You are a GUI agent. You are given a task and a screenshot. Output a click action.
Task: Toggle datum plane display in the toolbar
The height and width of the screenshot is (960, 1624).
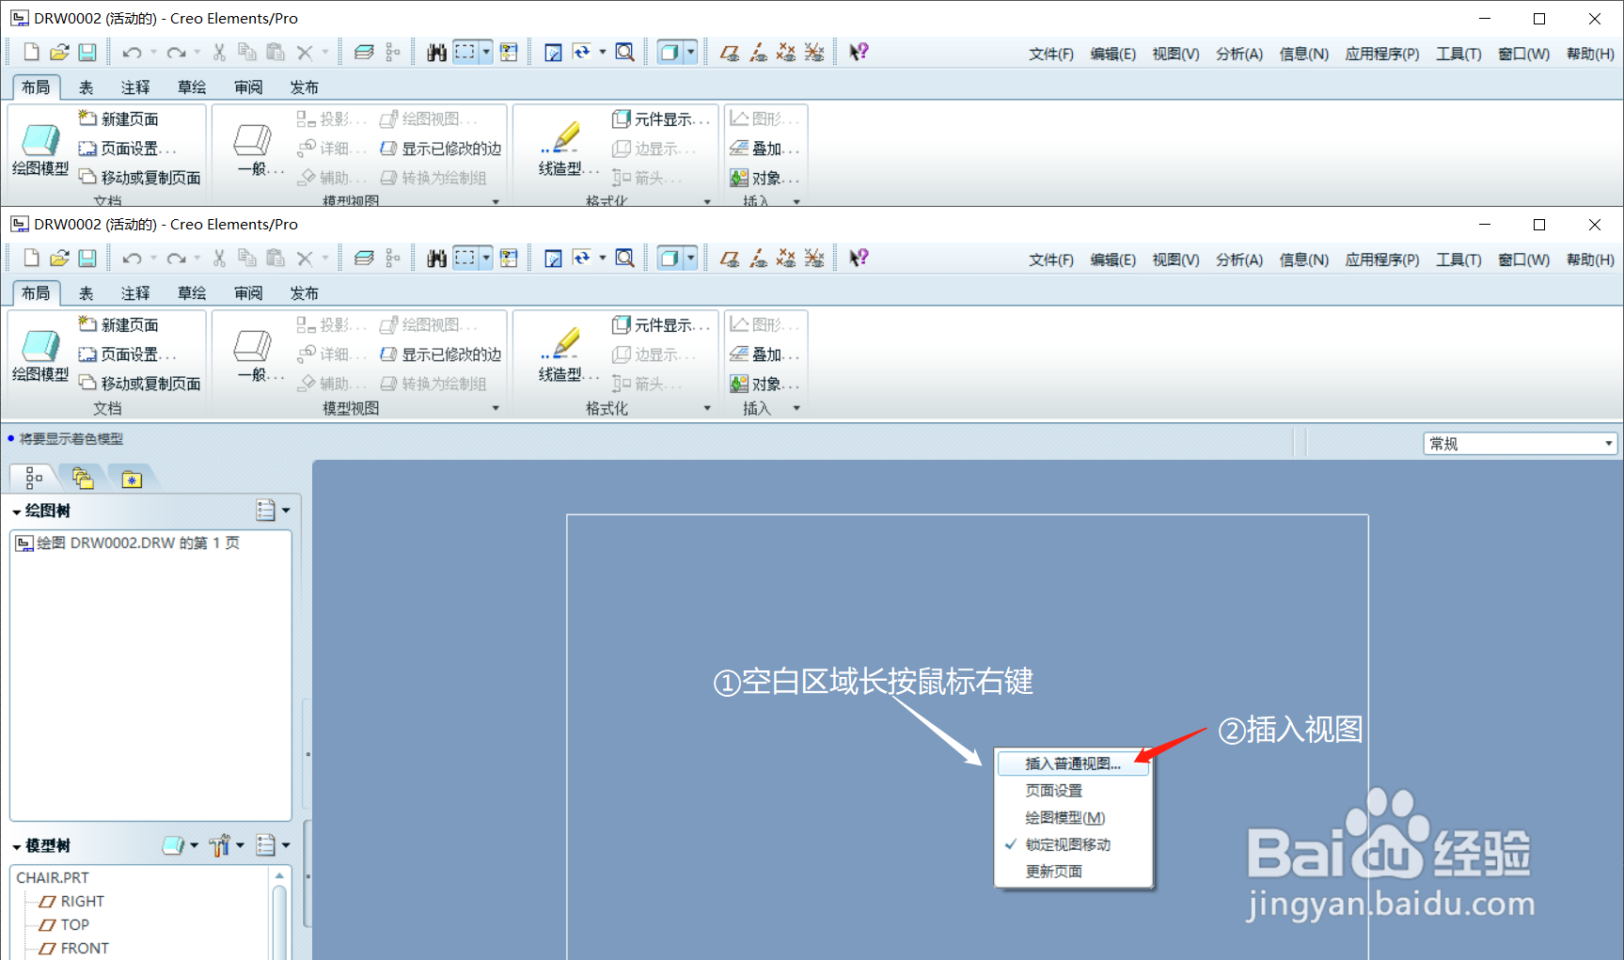[731, 258]
